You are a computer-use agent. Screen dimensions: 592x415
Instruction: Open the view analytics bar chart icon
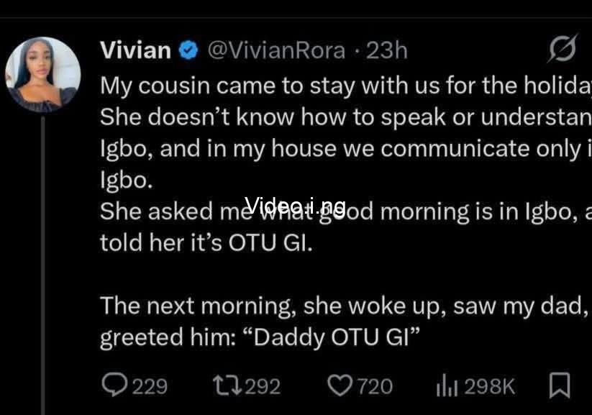click(x=447, y=386)
